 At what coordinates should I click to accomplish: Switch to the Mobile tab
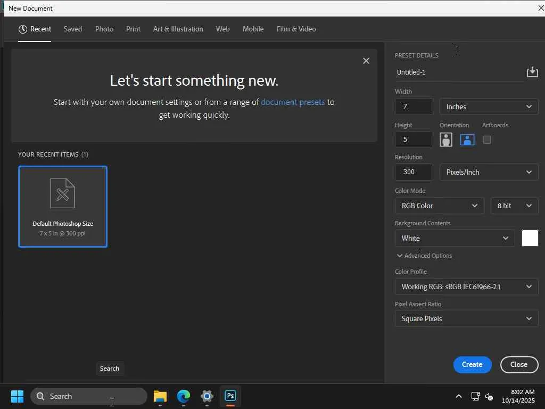(x=253, y=29)
